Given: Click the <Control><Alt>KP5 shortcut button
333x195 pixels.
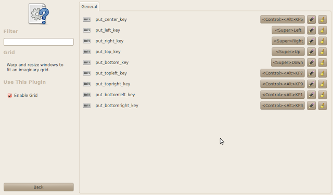Looking at the screenshot, I should [x=283, y=19].
